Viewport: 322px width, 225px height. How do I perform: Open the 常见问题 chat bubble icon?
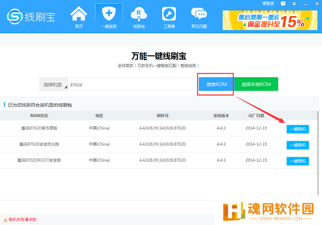pyautogui.click(x=199, y=17)
